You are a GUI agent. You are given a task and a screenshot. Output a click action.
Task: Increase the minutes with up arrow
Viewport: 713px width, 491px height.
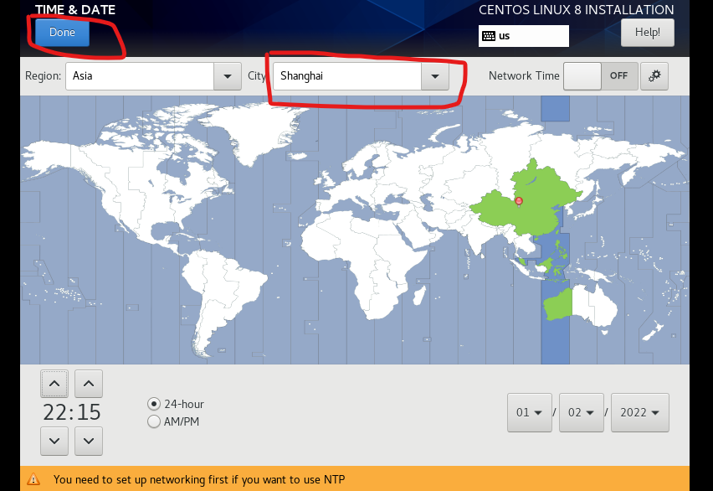tap(89, 384)
